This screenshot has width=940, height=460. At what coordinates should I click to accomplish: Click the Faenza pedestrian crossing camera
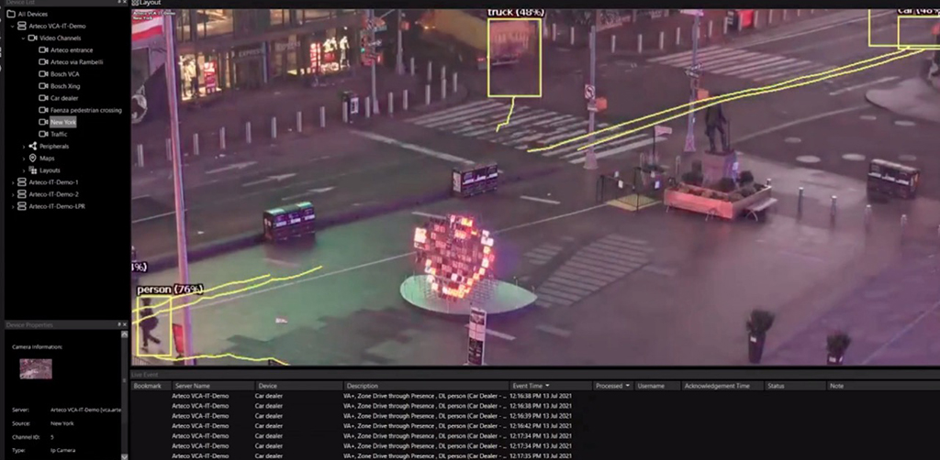[85, 110]
